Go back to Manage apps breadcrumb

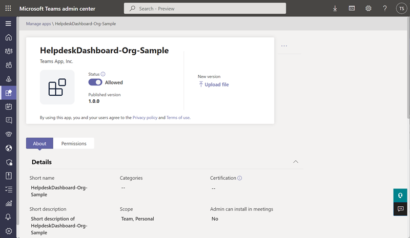tap(38, 24)
